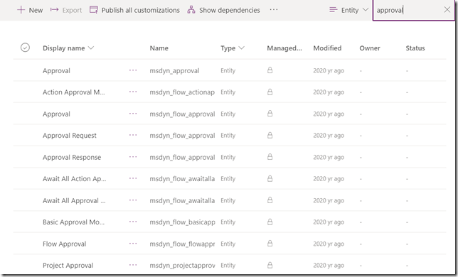The height and width of the screenshot is (277, 458).
Task: Open the toolbar overflow ellipsis menu
Action: click(274, 10)
